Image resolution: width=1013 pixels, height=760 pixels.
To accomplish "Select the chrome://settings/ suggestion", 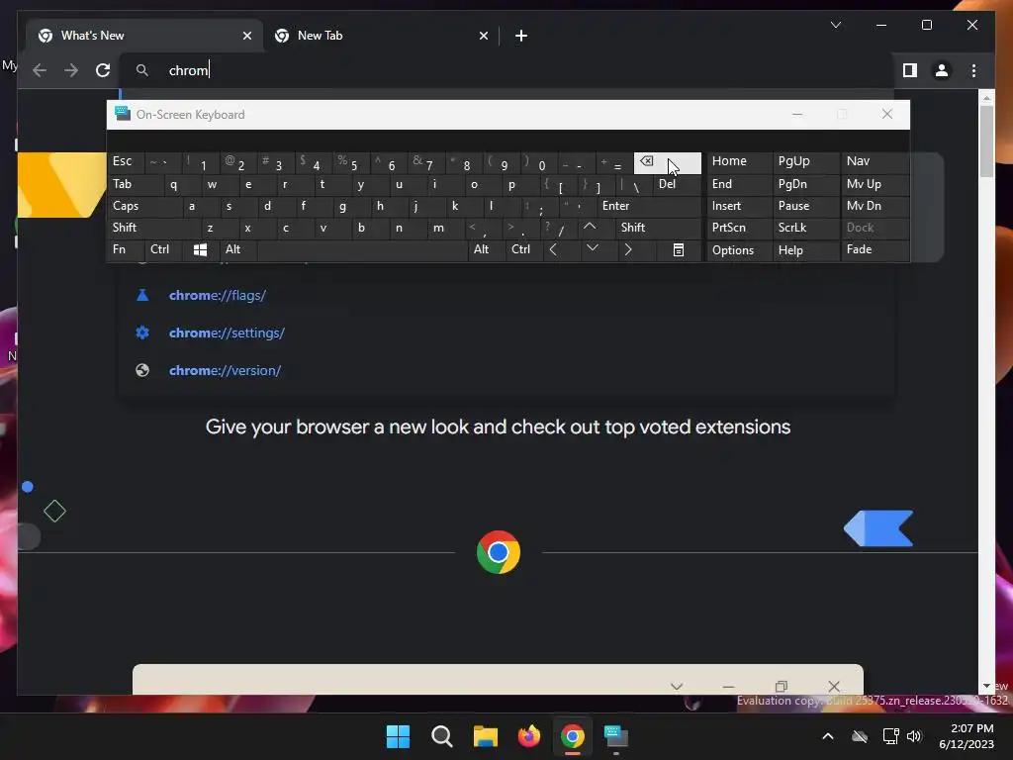I will (507, 332).
